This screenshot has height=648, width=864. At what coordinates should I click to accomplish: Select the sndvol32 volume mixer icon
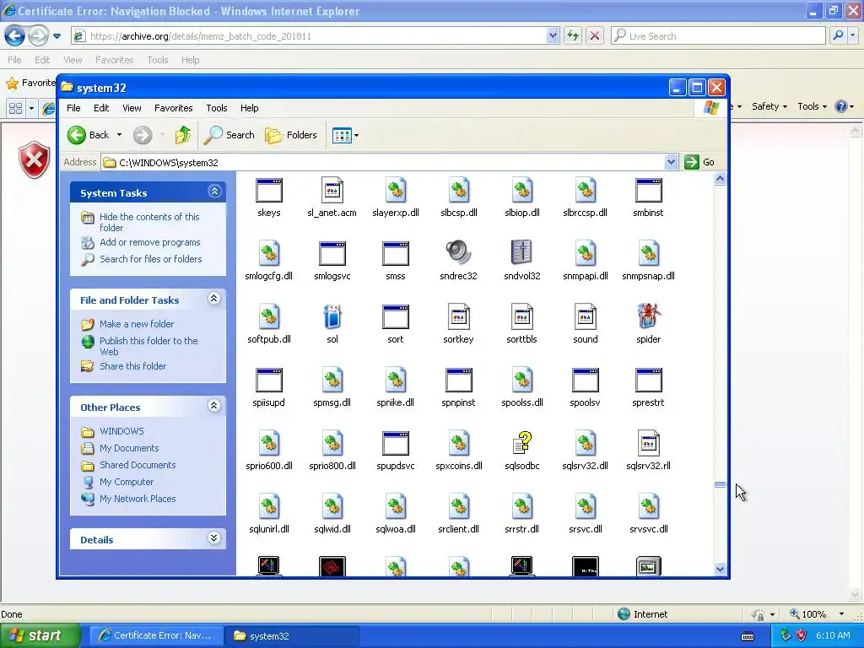(521, 253)
